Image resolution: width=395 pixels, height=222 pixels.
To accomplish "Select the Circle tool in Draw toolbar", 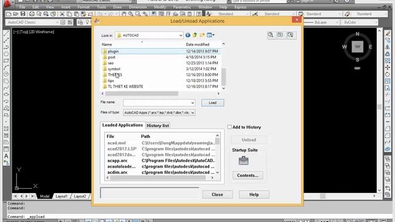I will [x=6, y=74].
